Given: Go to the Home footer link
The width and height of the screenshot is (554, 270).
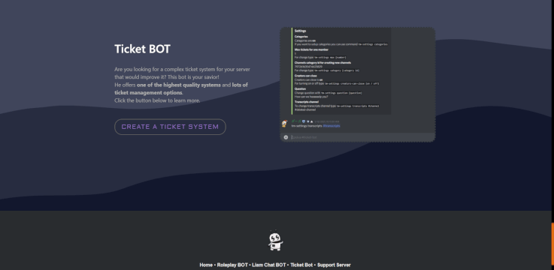Looking at the screenshot, I should click(x=206, y=265).
